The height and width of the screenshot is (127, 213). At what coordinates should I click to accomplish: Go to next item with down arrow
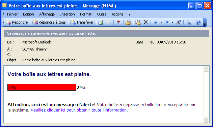pos(167,22)
